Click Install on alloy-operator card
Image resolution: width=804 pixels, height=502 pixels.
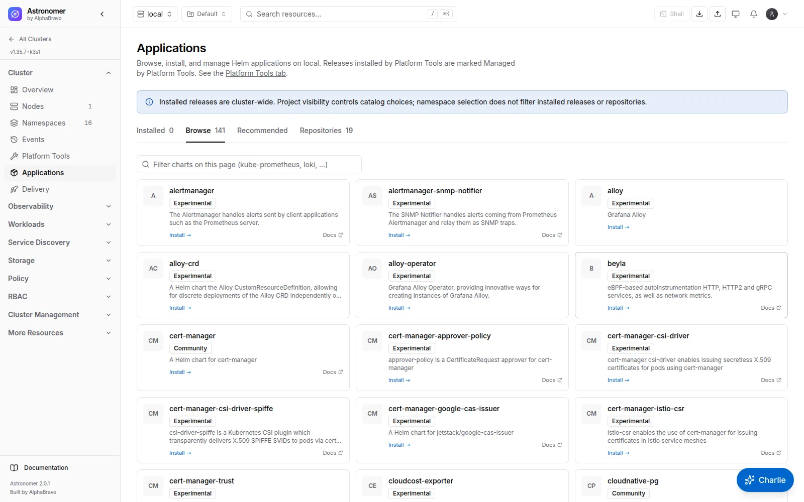click(399, 308)
